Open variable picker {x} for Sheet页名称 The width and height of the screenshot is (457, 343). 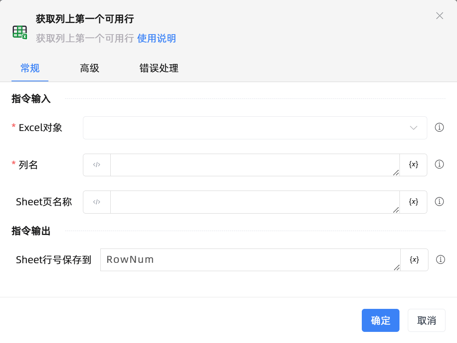413,202
